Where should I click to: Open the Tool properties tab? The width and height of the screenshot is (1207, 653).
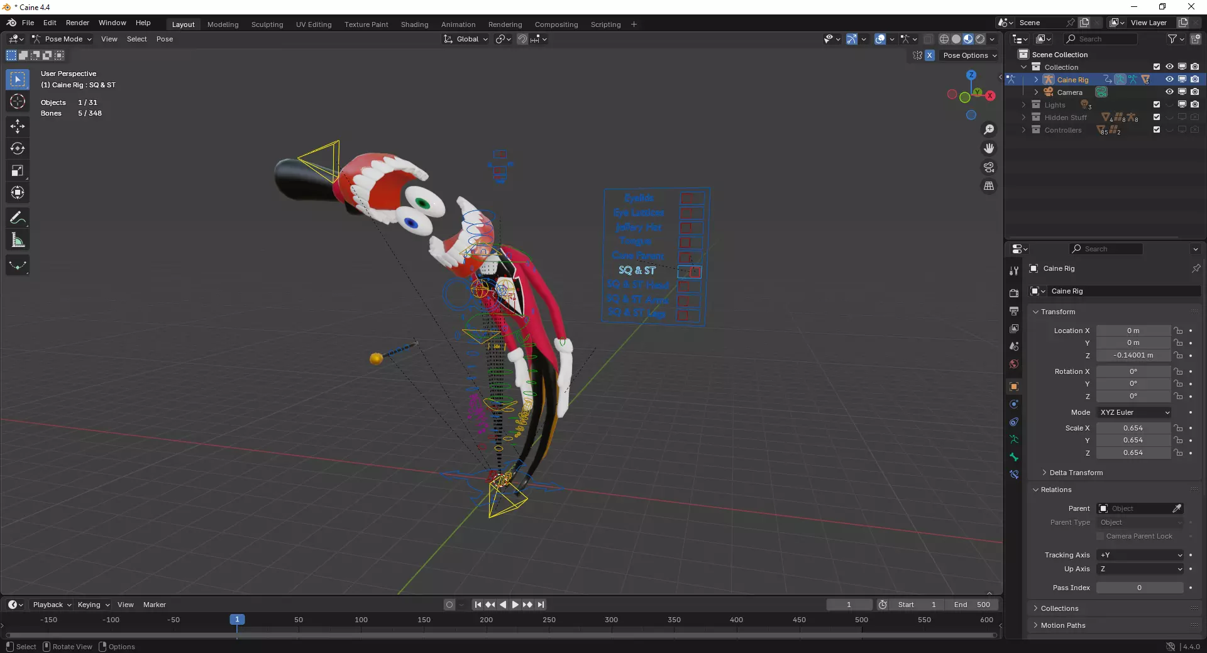[1014, 271]
